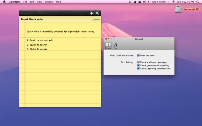Open the View menu

(39, 2)
